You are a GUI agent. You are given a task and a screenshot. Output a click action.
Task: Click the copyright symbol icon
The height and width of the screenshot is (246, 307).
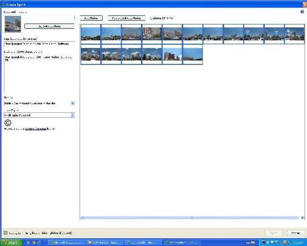[x=8, y=123]
